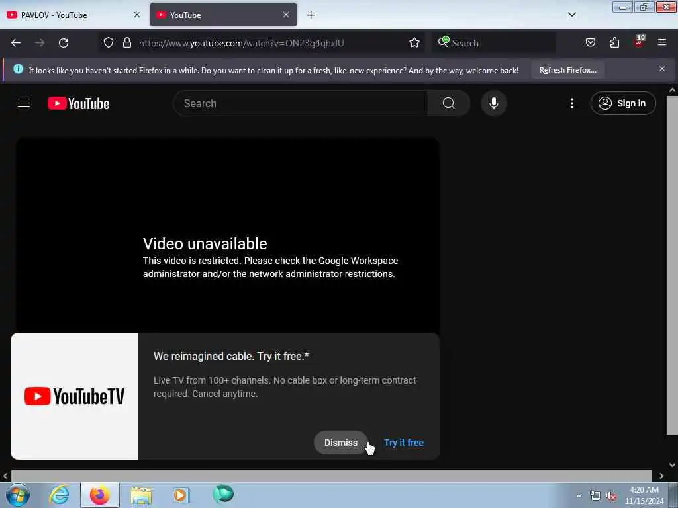Dismiss the Firefox refresh notification bar
678x508 pixels.
pyautogui.click(x=662, y=69)
